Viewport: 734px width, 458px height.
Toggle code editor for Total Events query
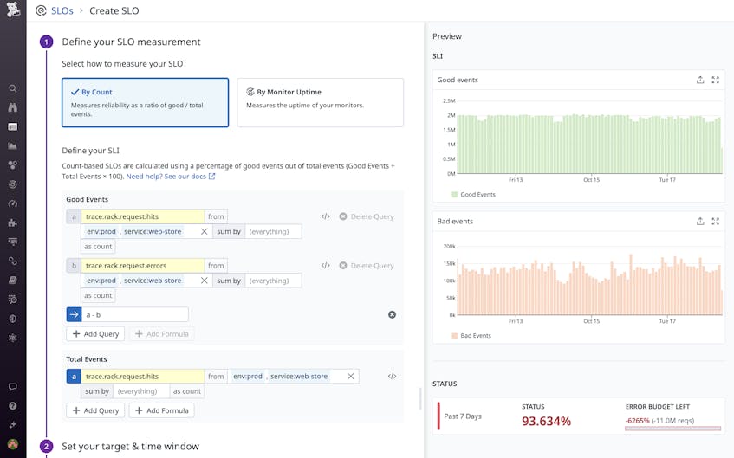[x=393, y=377]
